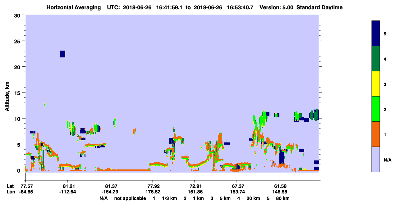Click 'Standard Daytime' in the title

[x=320, y=7]
